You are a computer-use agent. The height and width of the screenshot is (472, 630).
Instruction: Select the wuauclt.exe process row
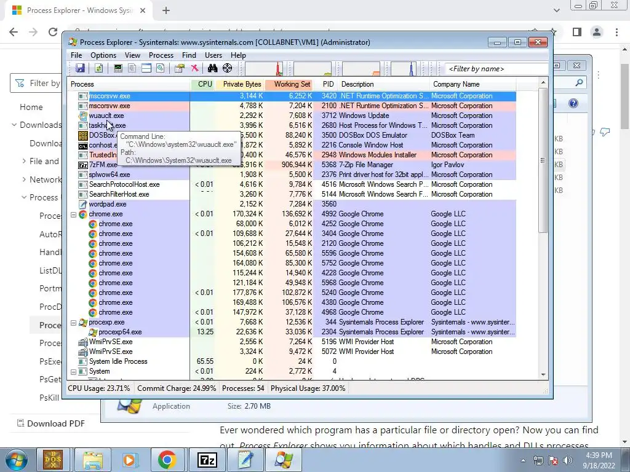point(292,116)
